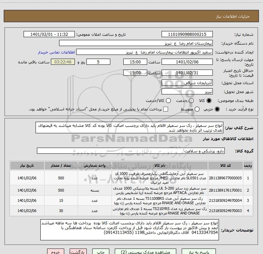Click the goods group field دارو، پزشکی و سلامت
The image size is (263, 254).
131,151
